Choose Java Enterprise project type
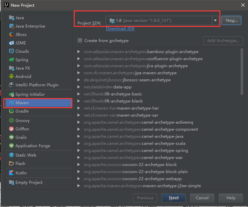The width and height of the screenshot is (248, 207). point(30,26)
